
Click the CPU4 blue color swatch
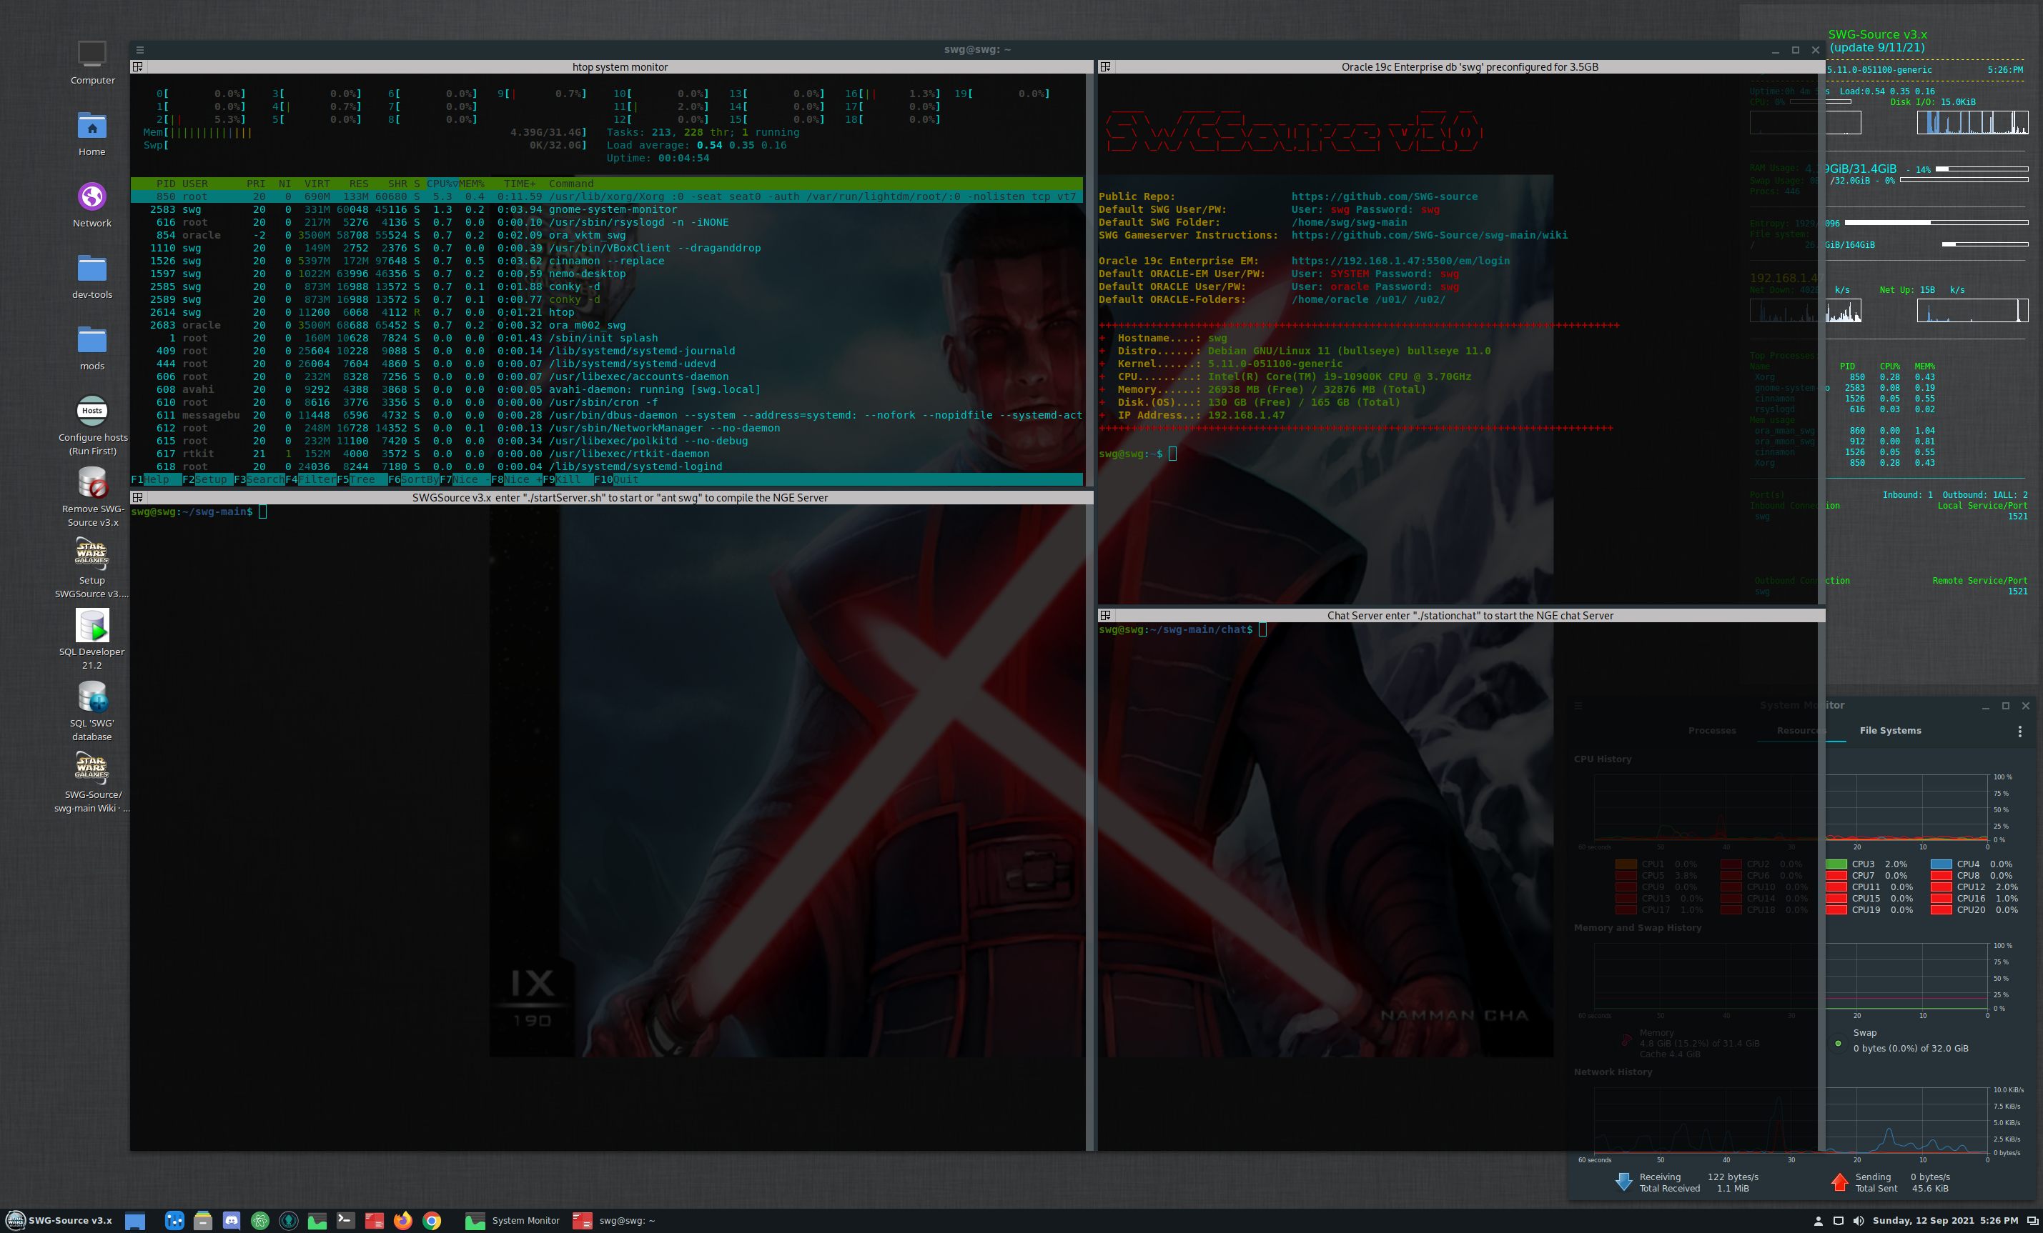tap(1940, 864)
